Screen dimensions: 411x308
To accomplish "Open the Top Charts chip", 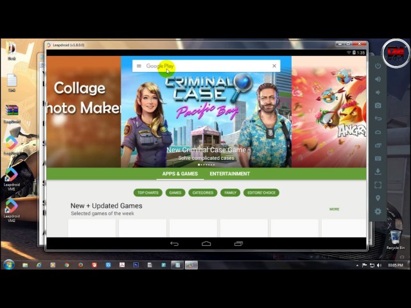I will (x=148, y=193).
